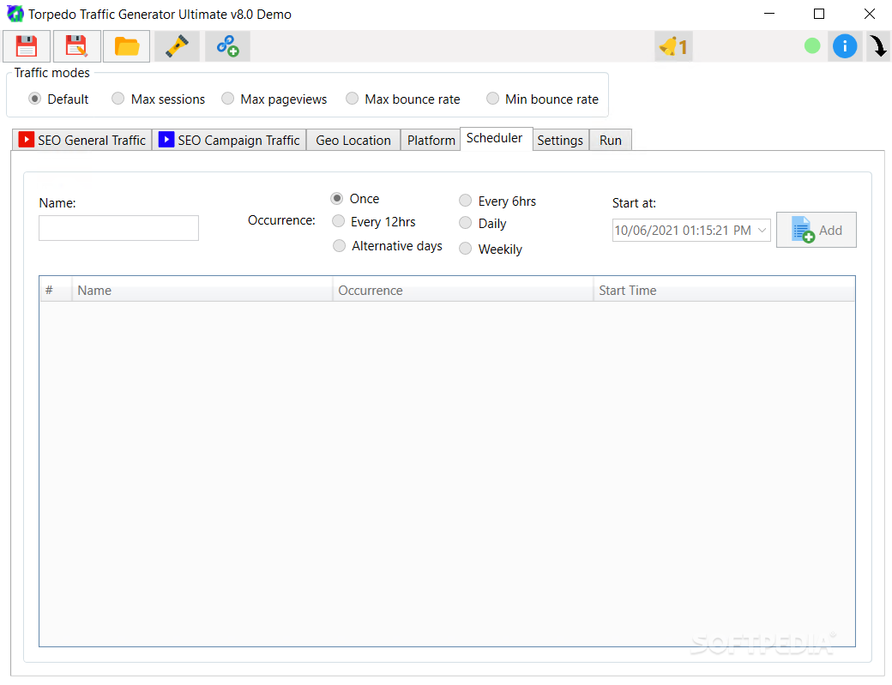Minimize the Torpedo Traffic Generator window
Viewport: 892px width, 685px height.
[x=769, y=14]
